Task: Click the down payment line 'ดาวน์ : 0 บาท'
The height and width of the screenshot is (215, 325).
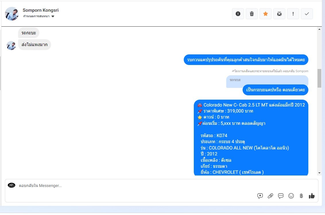Action: tap(213, 117)
